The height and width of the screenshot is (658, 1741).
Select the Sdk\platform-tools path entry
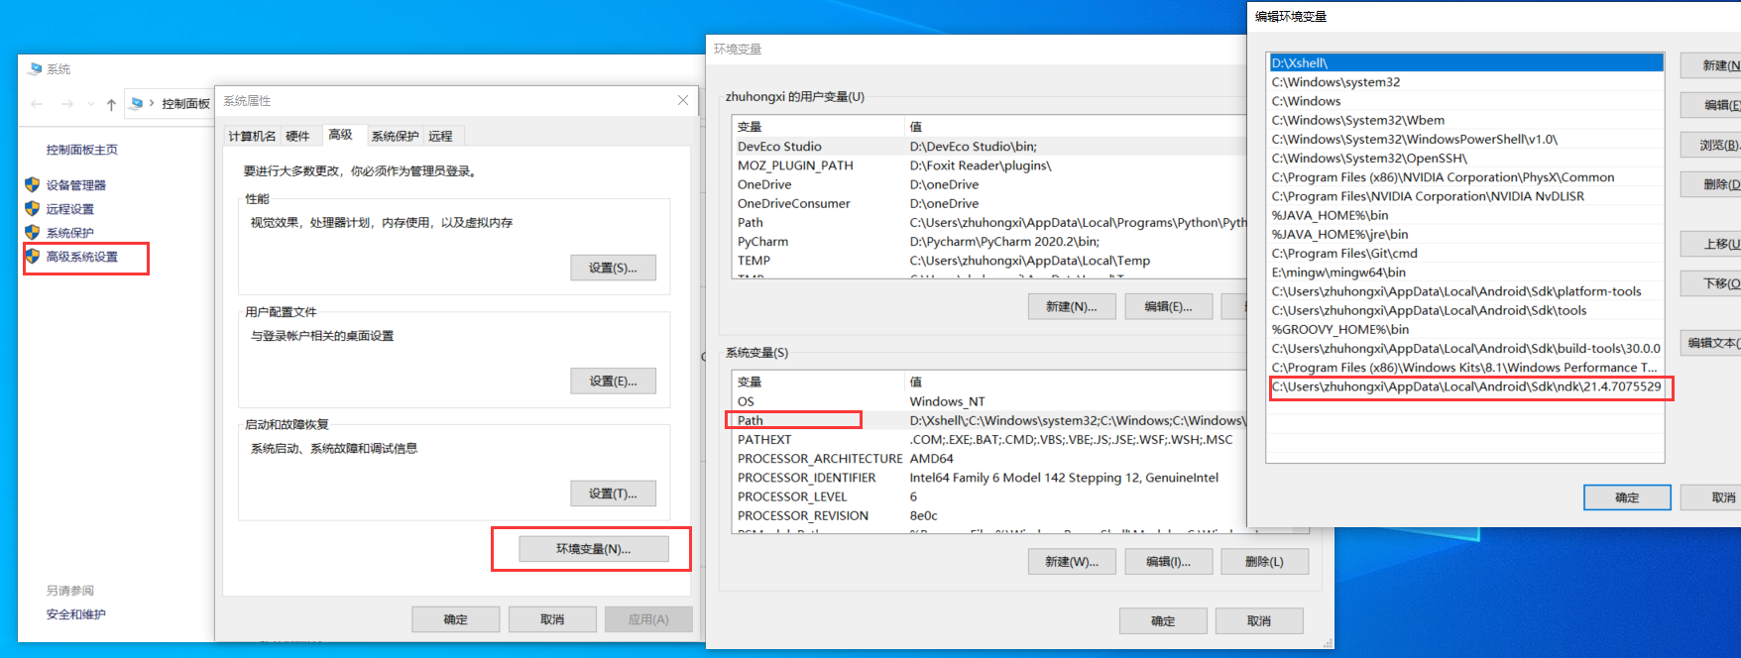pyautogui.click(x=1465, y=291)
